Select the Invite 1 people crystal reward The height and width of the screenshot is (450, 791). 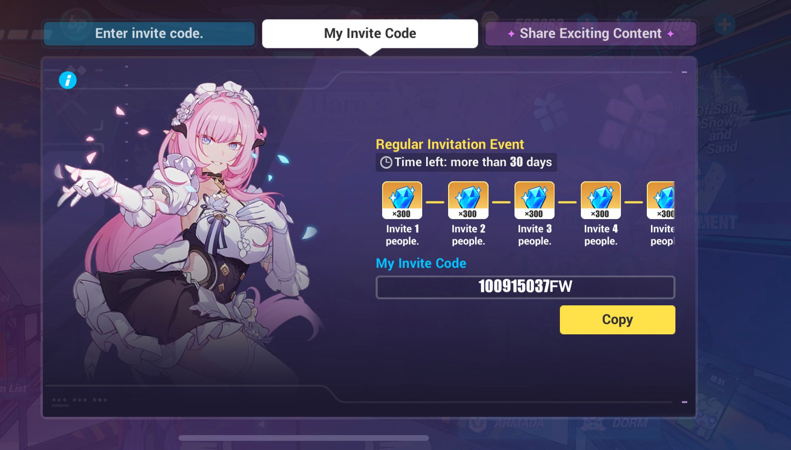click(402, 200)
